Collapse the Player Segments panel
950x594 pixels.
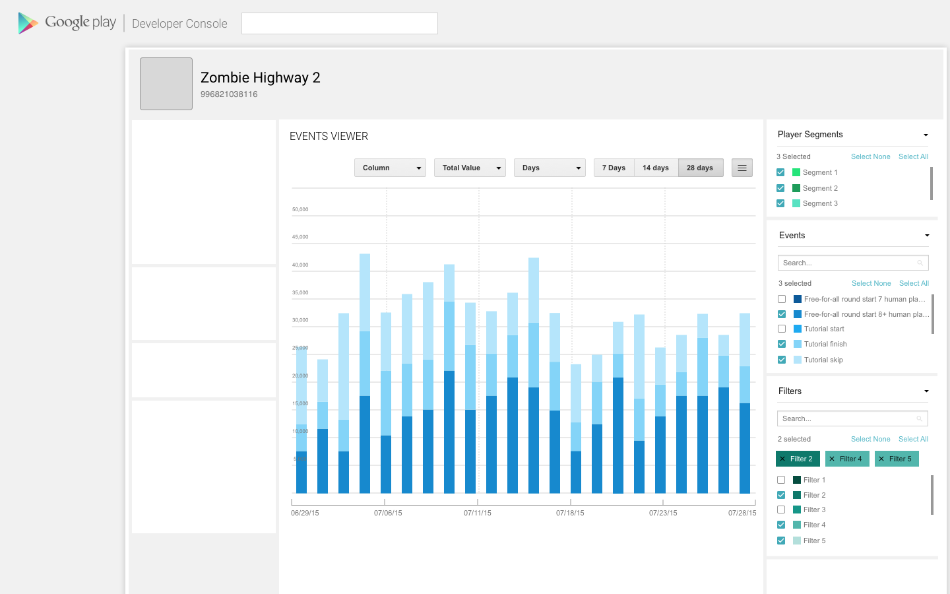[x=926, y=135]
